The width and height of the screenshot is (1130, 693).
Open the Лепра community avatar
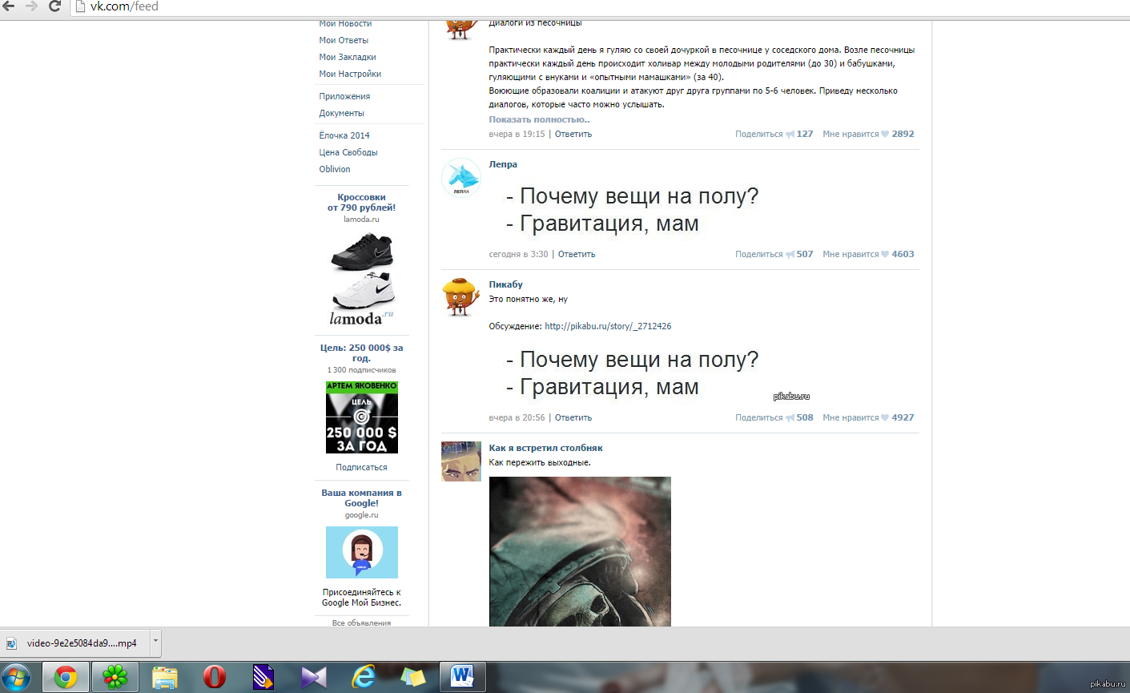coord(460,178)
